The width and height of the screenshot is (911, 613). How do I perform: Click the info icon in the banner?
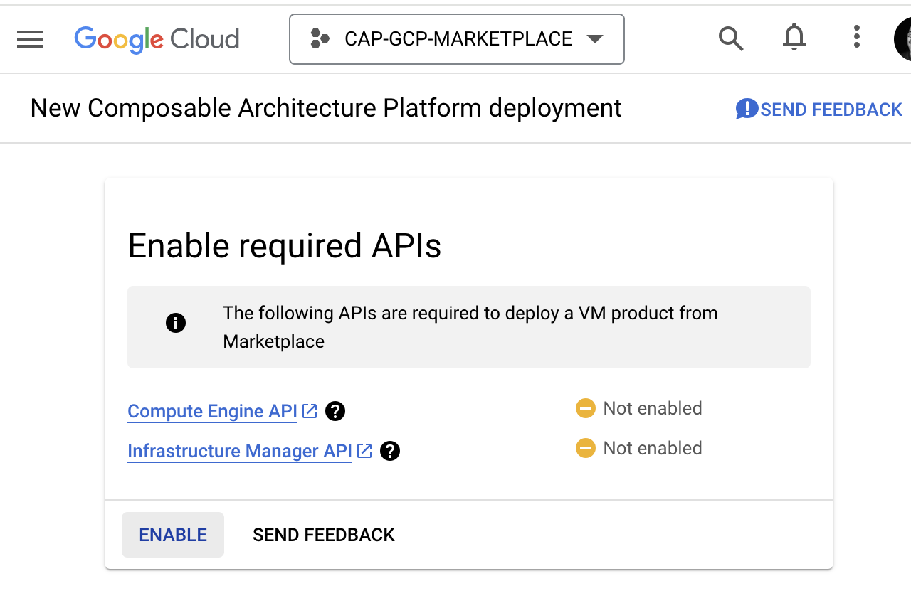click(x=176, y=324)
